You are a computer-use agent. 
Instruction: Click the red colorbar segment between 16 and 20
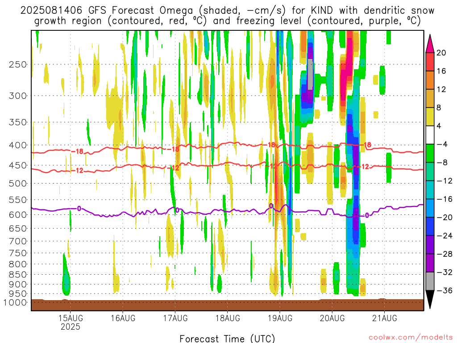click(430, 62)
